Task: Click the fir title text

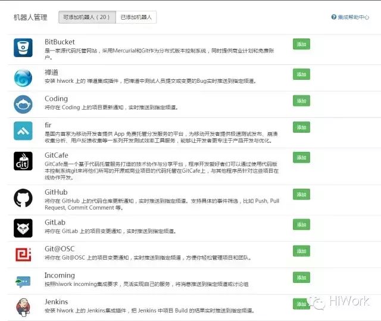Action: click(48, 125)
